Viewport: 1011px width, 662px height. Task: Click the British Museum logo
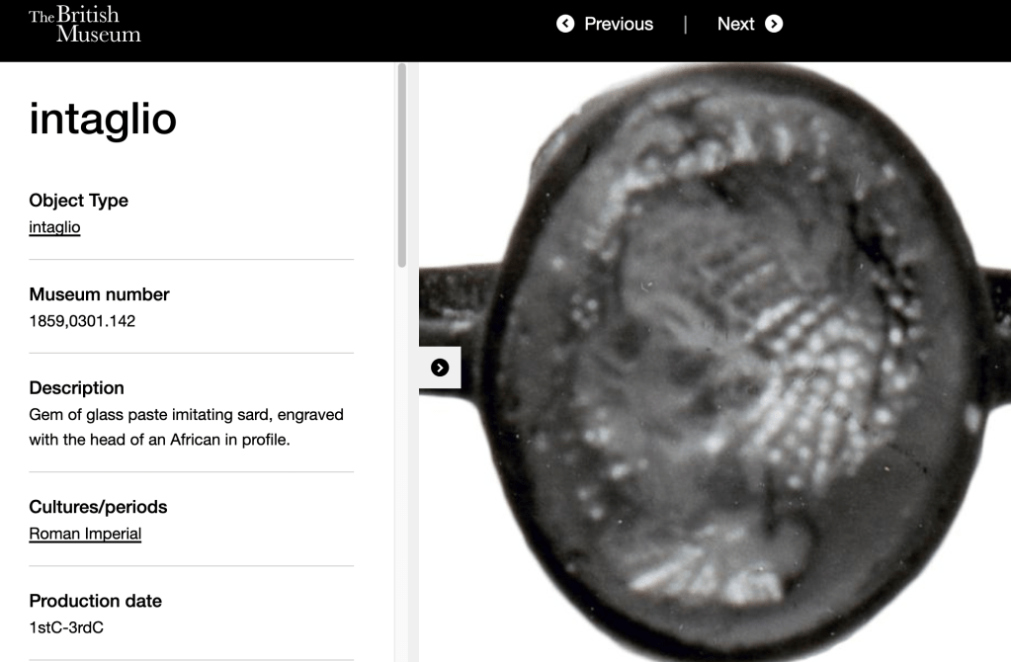(x=85, y=25)
